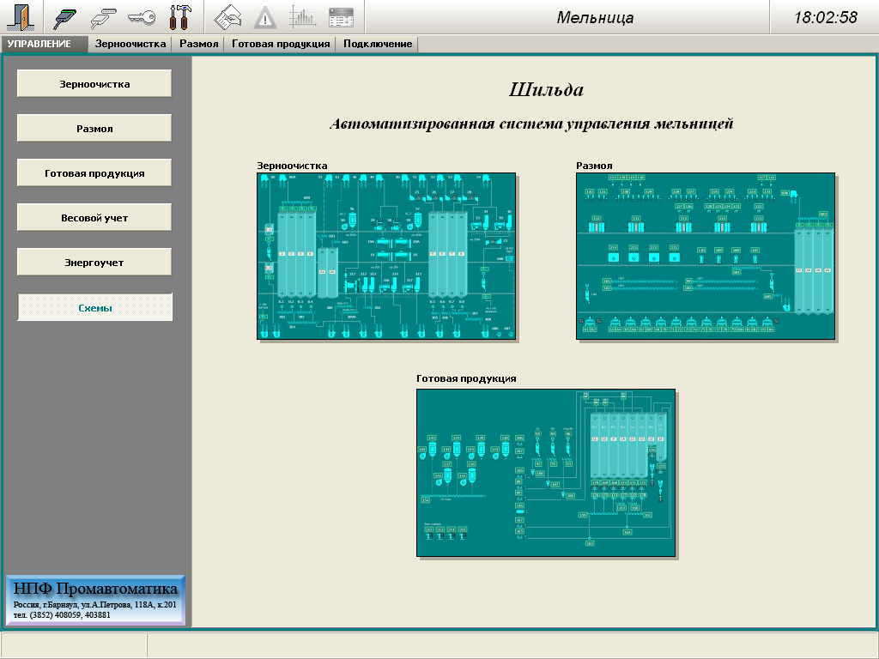Image resolution: width=879 pixels, height=659 pixels.
Task: Open the warning triangle alarms icon
Action: 265,17
